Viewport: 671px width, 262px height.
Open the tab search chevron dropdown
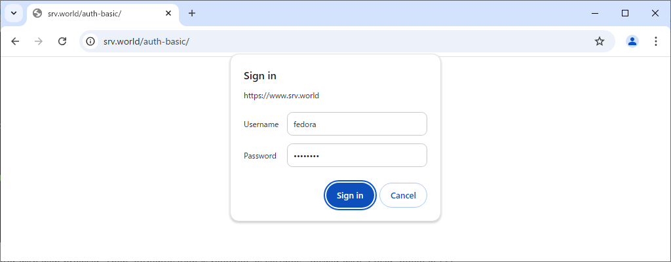coord(14,13)
